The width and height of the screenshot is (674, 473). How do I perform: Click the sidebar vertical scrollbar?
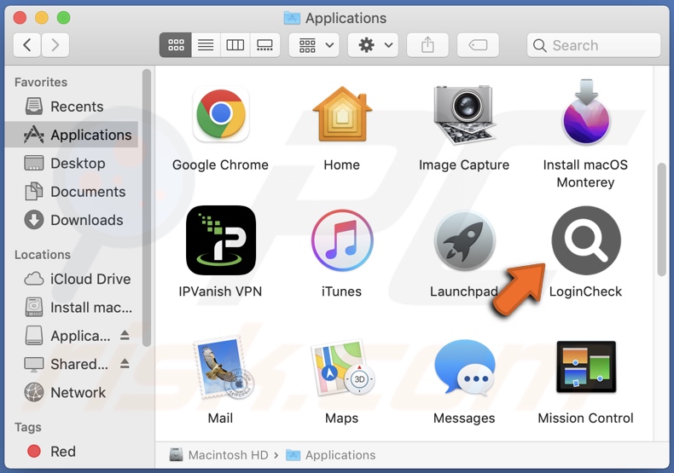147,208
